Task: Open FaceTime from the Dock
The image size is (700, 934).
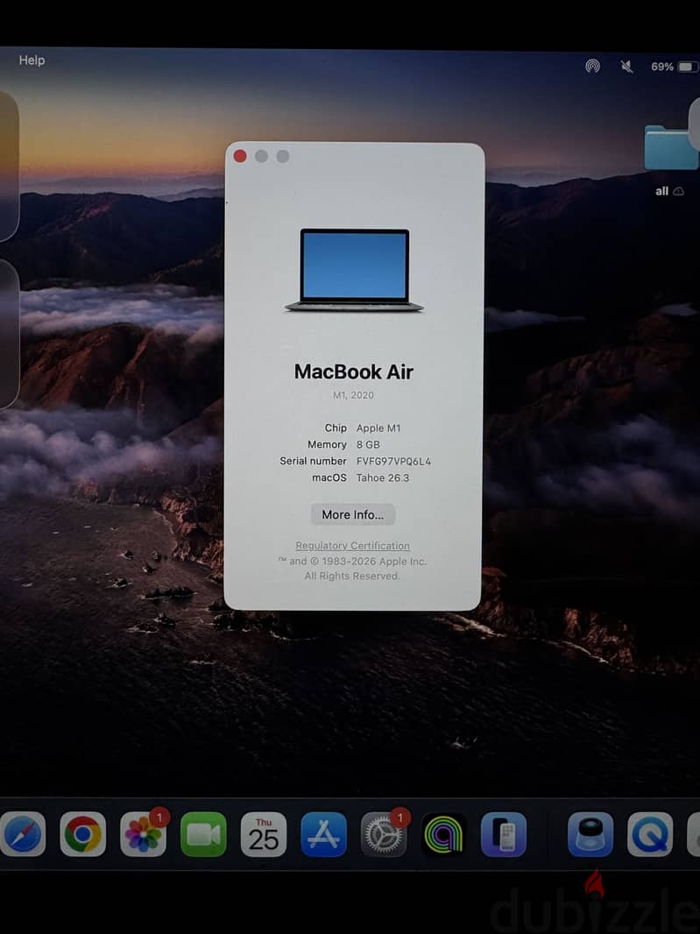Action: pyautogui.click(x=203, y=834)
